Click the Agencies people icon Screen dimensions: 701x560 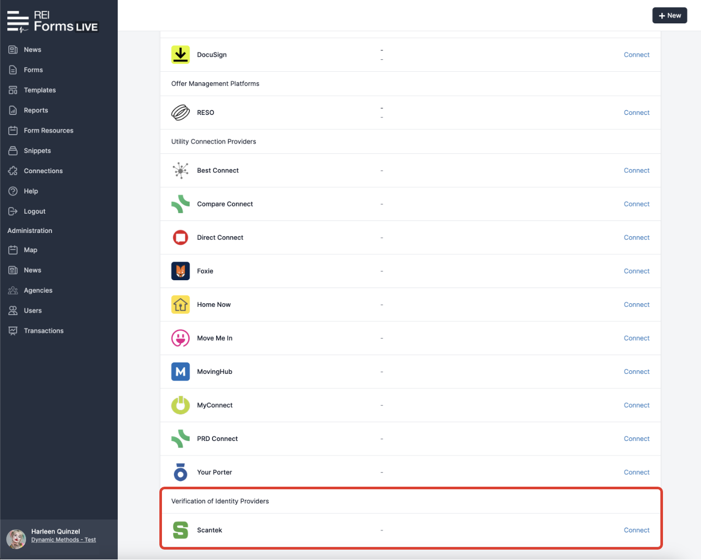point(13,291)
